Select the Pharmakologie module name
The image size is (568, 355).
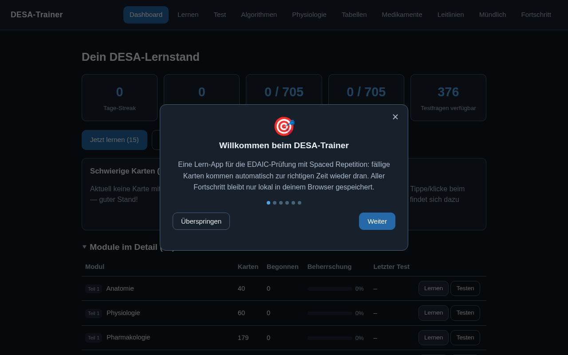pos(128,337)
